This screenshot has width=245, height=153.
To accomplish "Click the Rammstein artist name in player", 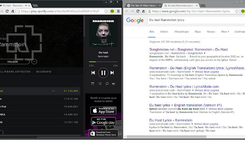I will coord(103,56).
